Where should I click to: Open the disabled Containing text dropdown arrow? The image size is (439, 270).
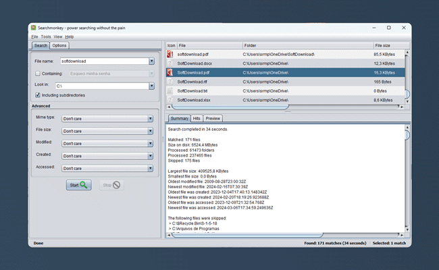click(151, 74)
